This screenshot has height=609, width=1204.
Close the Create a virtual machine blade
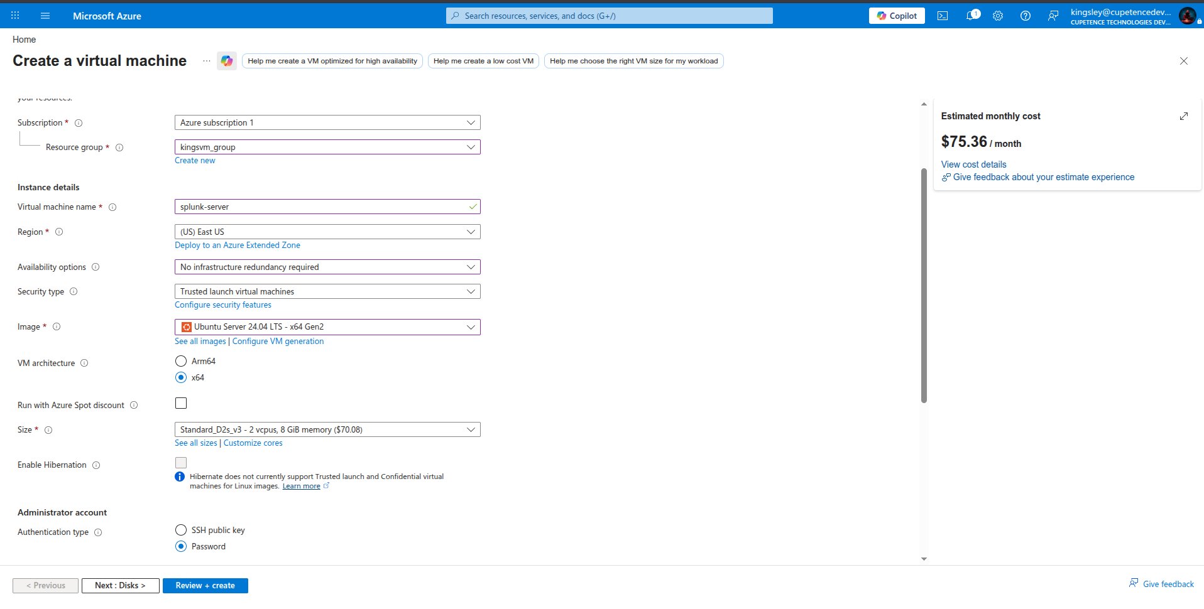click(x=1184, y=61)
